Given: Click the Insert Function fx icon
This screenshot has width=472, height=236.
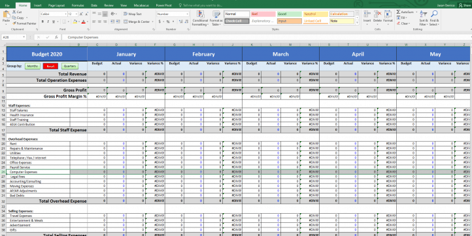Looking at the screenshot, I should [56, 37].
